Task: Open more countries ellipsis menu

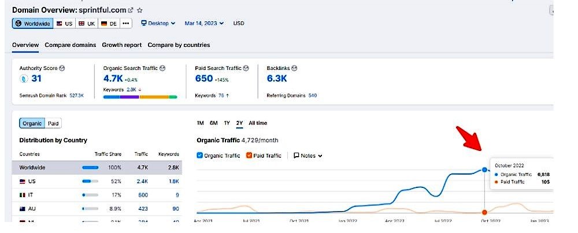Action: tap(125, 23)
